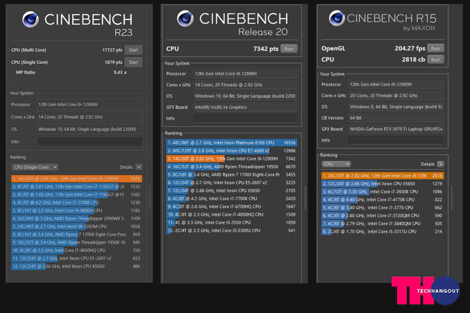Select the Core i5-3550 row in Release 20
Viewport: 470px width, 313px height.
coord(232,223)
